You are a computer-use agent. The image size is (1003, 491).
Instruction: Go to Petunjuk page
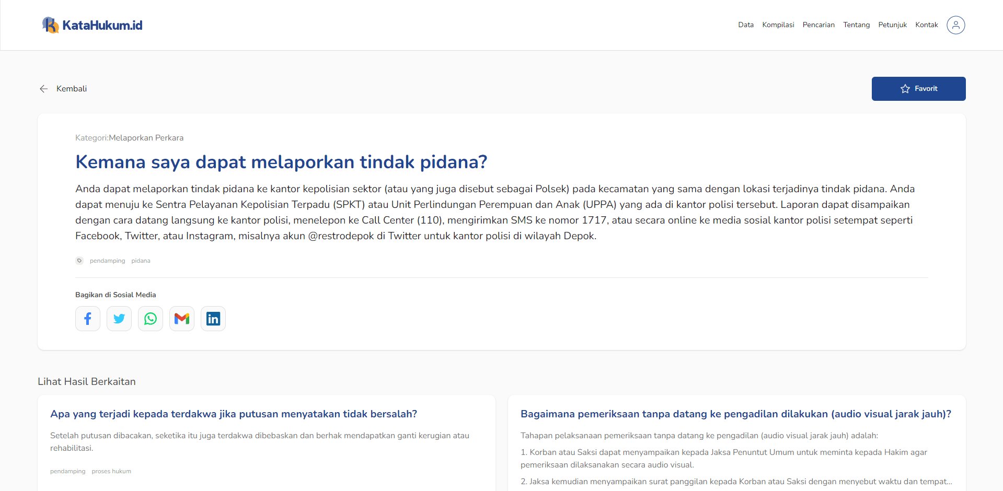(892, 25)
